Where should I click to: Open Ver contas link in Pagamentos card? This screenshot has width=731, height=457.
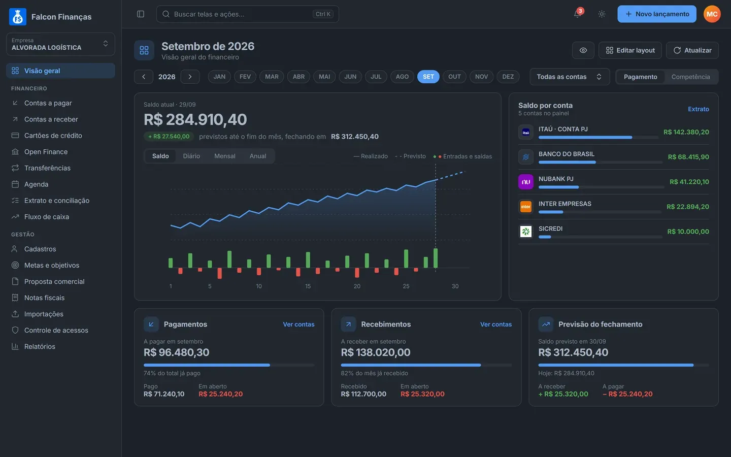[298, 324]
